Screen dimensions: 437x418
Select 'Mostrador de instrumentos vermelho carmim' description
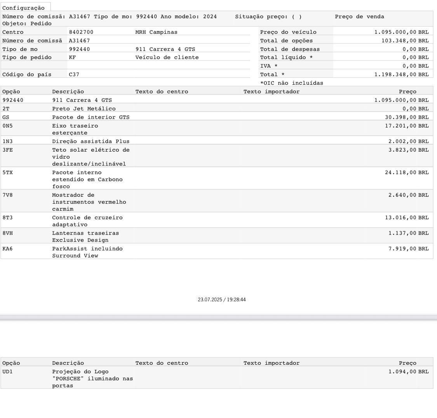point(89,202)
